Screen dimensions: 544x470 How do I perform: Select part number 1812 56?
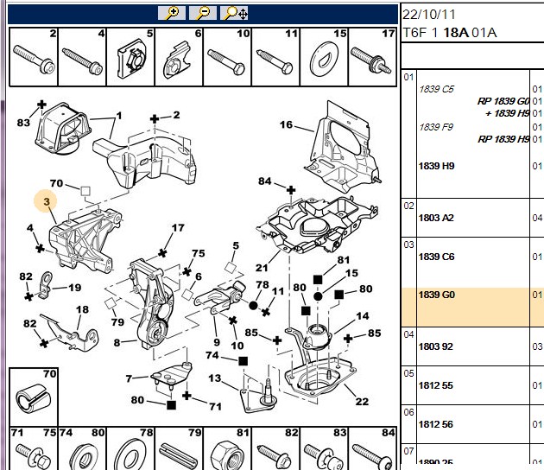[x=435, y=424]
